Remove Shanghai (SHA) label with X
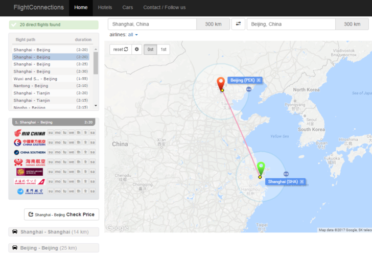The height and width of the screenshot is (258, 372). pyautogui.click(x=301, y=182)
